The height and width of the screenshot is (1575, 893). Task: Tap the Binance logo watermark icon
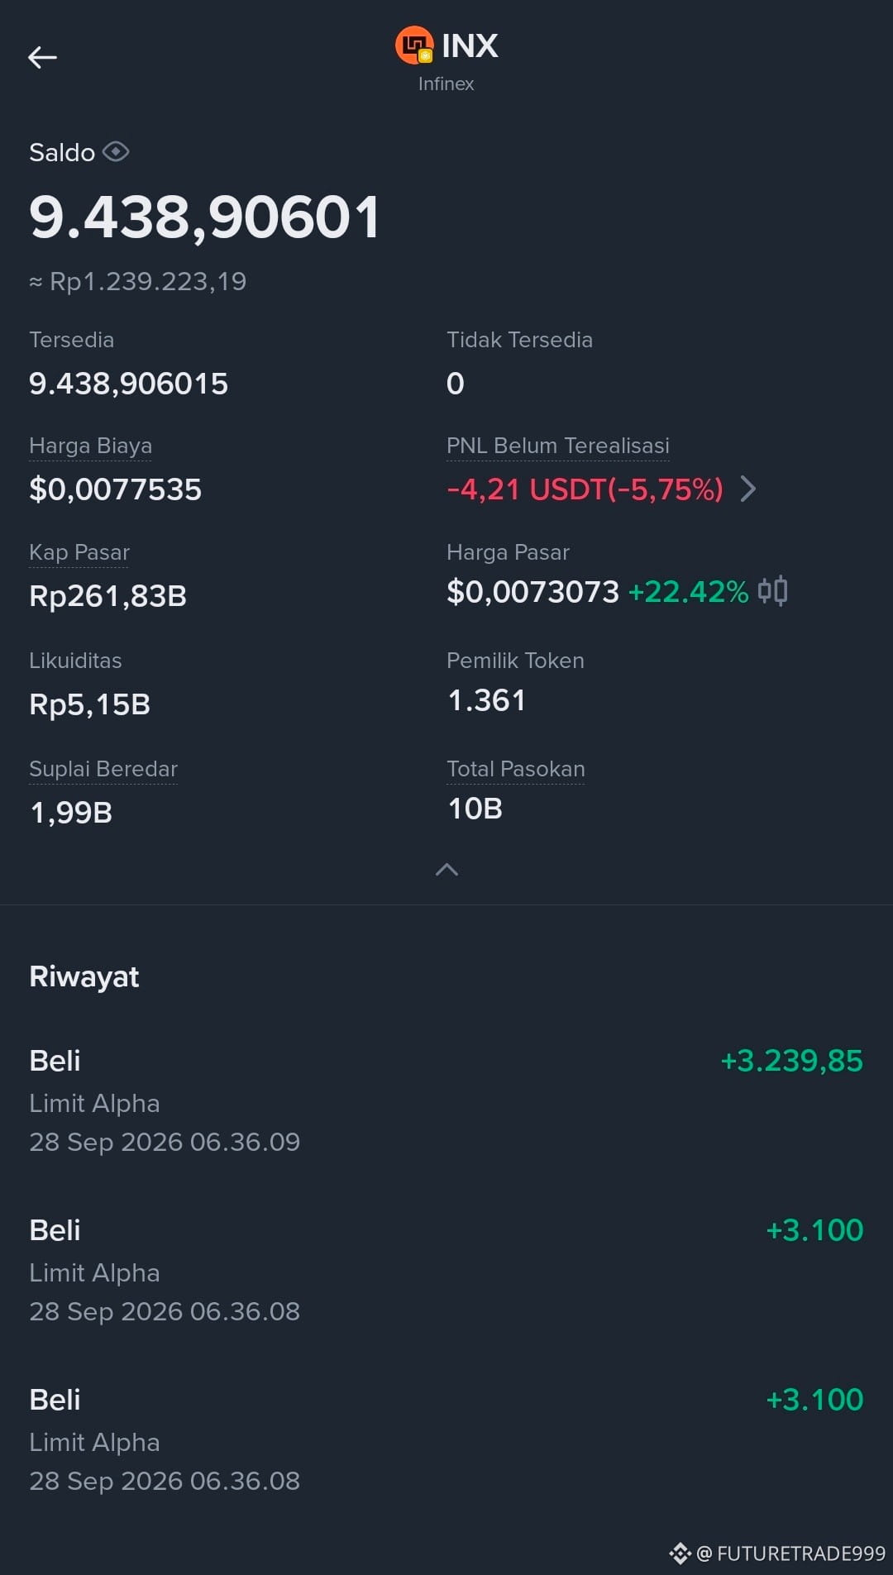680,1554
